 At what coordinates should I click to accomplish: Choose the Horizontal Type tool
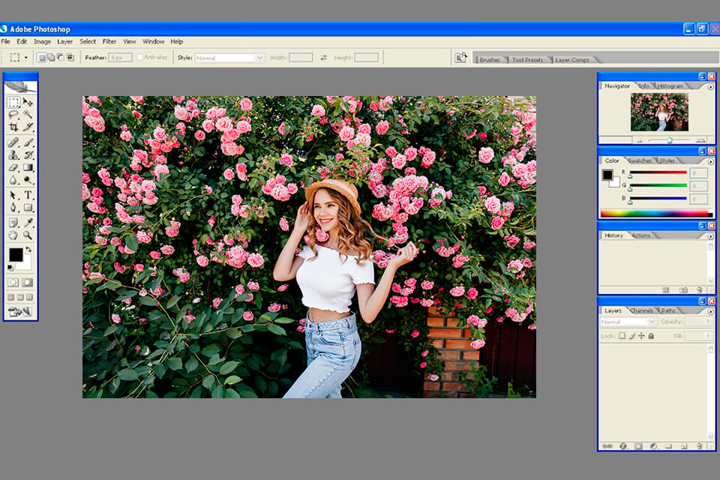28,195
